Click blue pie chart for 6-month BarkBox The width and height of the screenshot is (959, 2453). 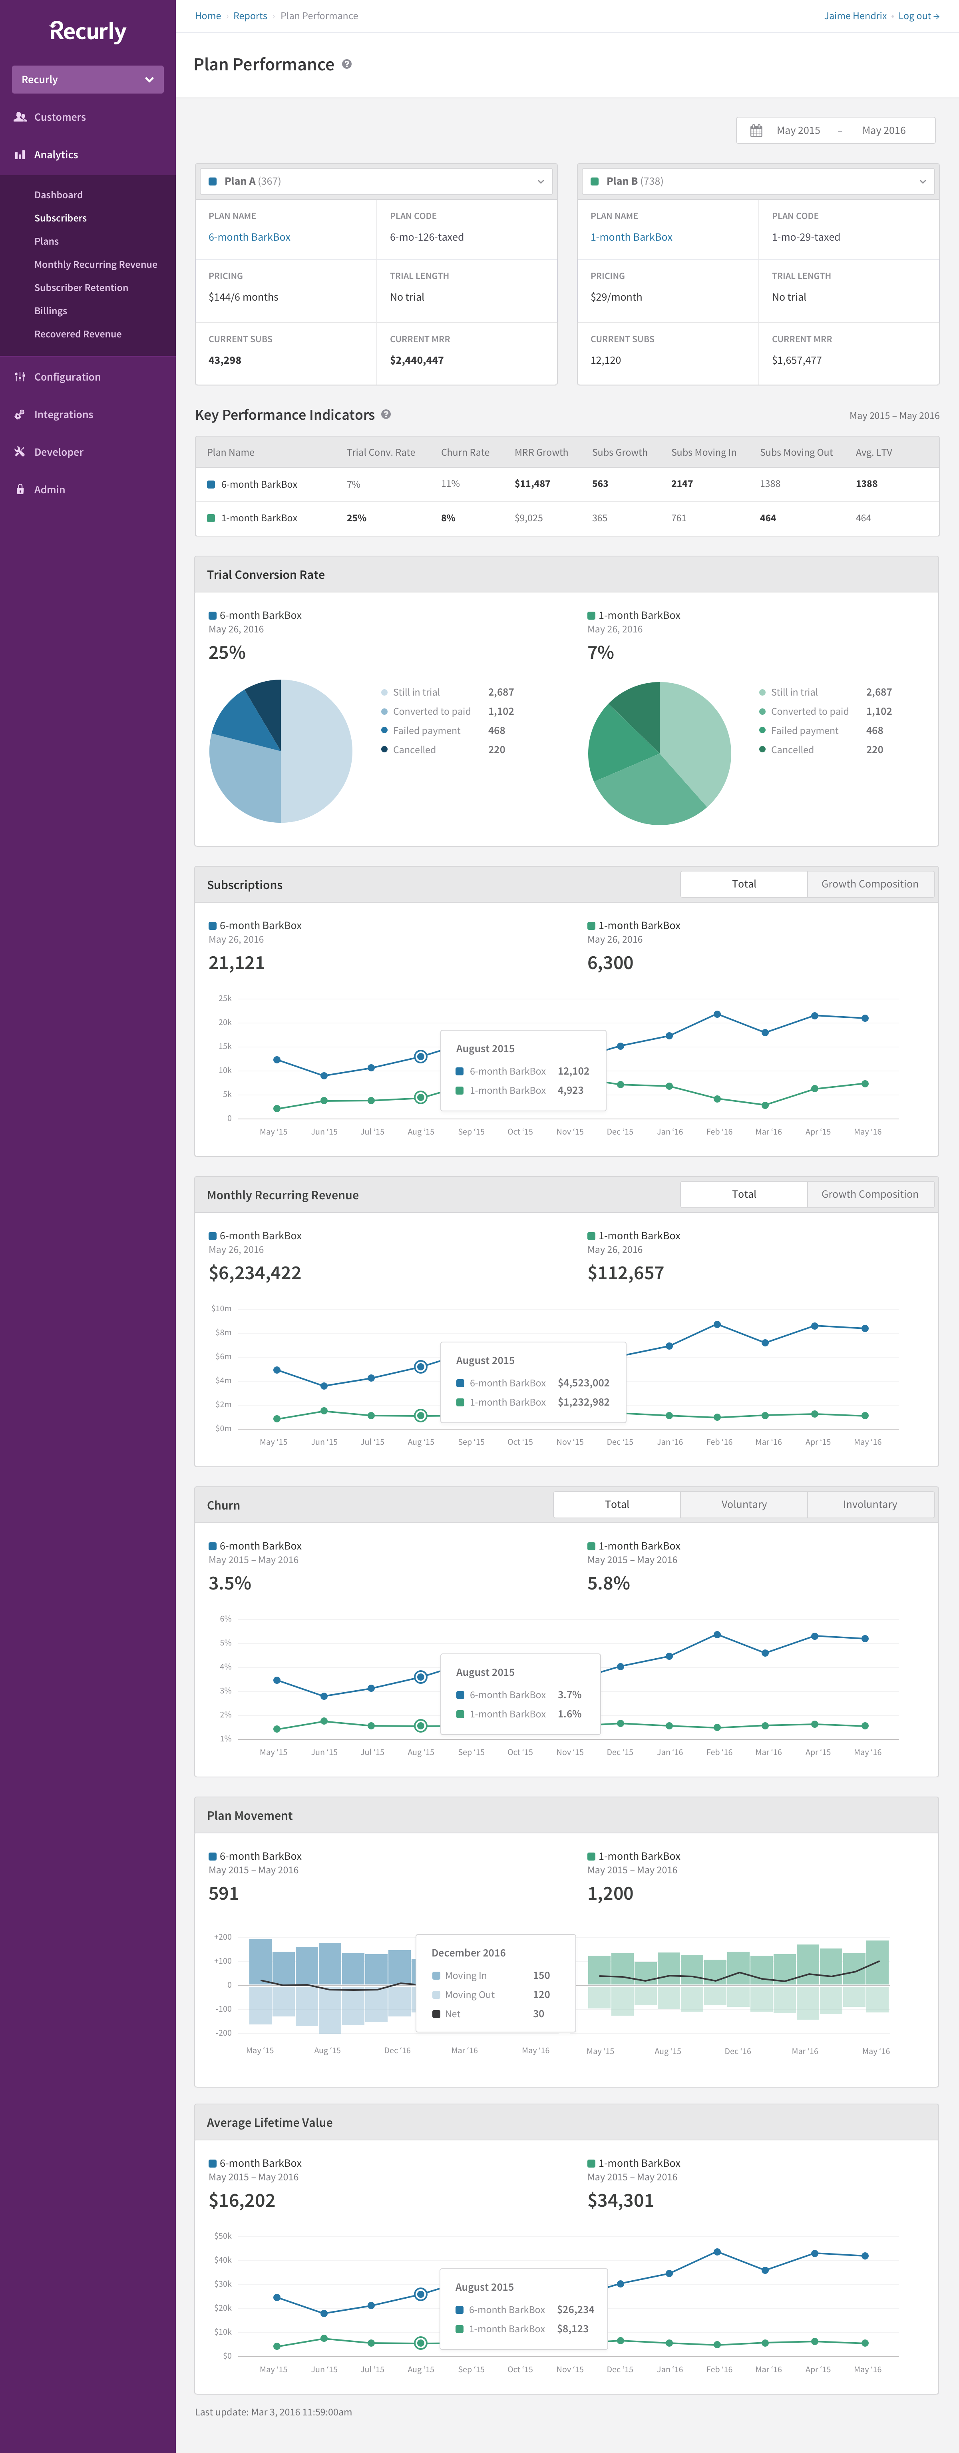tap(281, 750)
